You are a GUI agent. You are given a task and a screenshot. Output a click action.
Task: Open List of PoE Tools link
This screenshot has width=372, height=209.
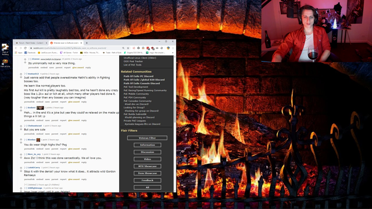[x=133, y=64]
